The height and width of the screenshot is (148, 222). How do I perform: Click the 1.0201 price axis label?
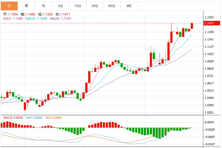[209, 113]
